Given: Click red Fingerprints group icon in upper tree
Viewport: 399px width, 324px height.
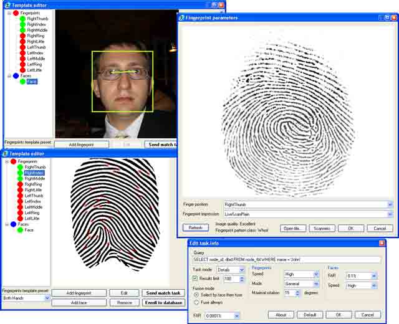Looking at the screenshot, I should coord(16,13).
